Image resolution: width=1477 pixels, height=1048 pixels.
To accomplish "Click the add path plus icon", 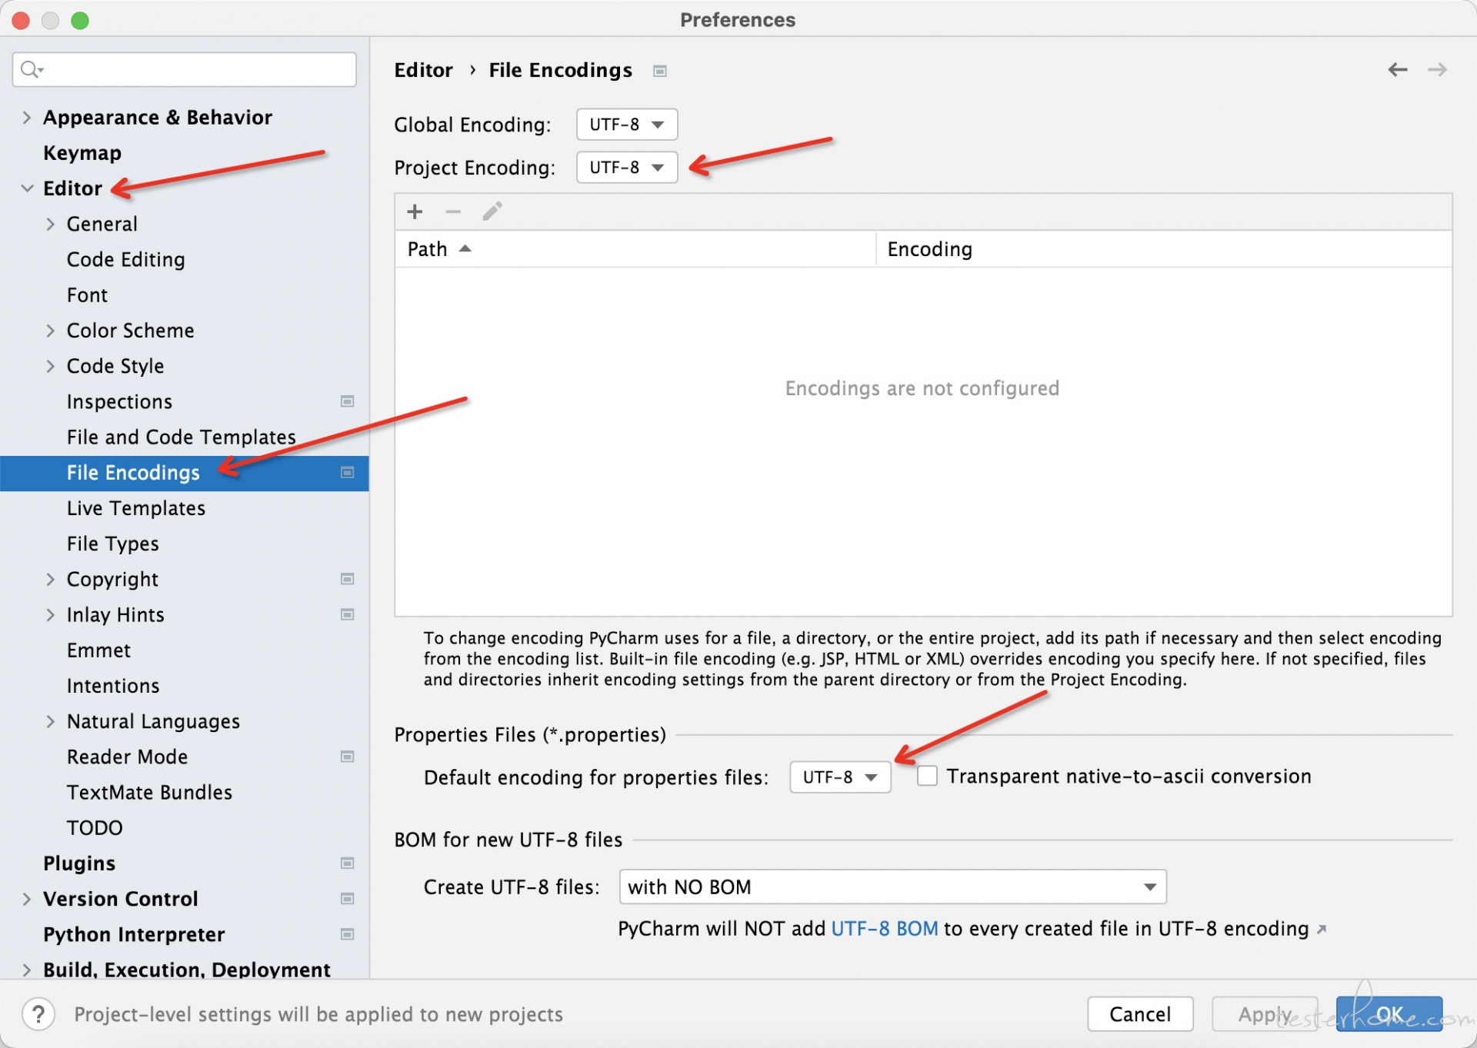I will coord(415,211).
